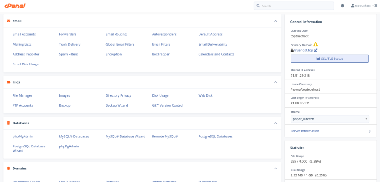Collapse the Files section

click(275, 82)
